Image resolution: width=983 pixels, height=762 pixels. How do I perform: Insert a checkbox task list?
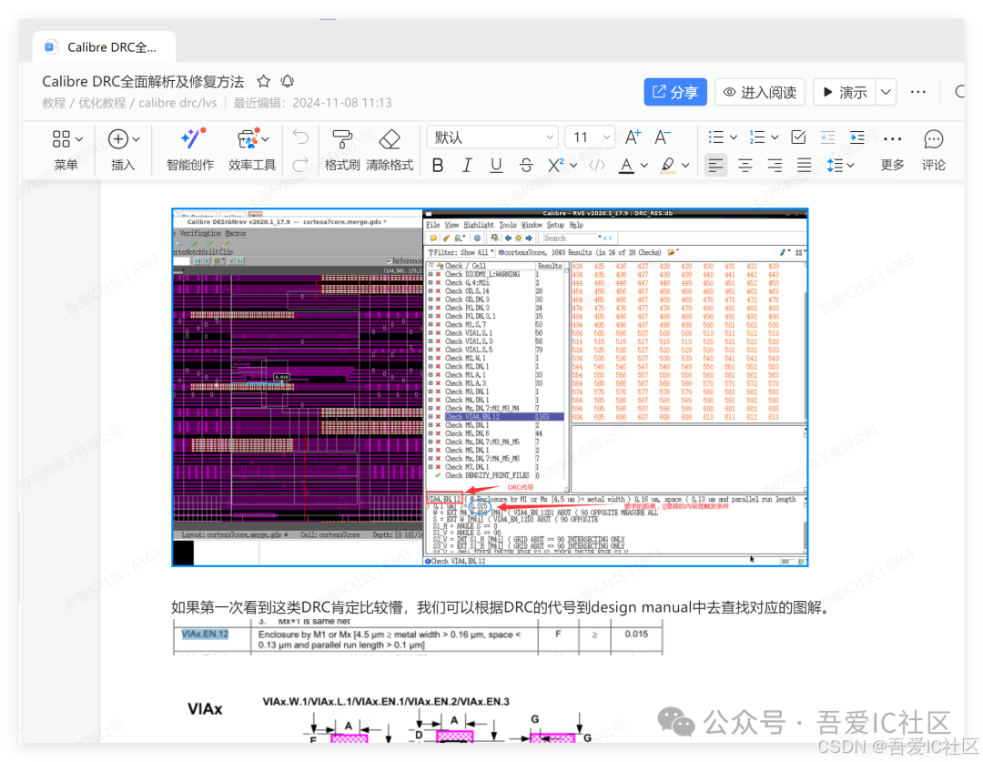[798, 137]
